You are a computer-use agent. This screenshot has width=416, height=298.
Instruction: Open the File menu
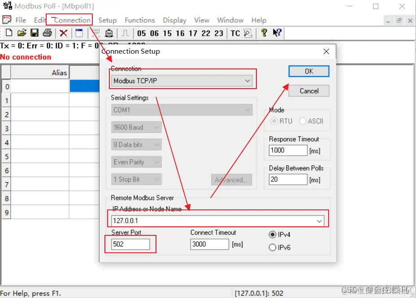point(21,20)
